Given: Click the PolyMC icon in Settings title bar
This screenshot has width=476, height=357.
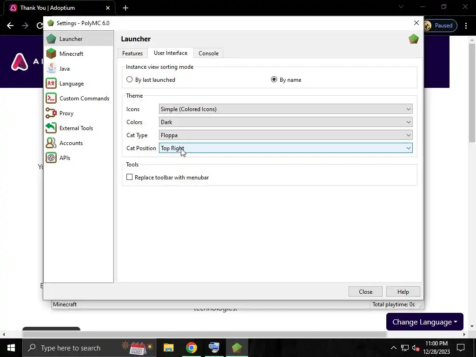Looking at the screenshot, I should [51, 23].
